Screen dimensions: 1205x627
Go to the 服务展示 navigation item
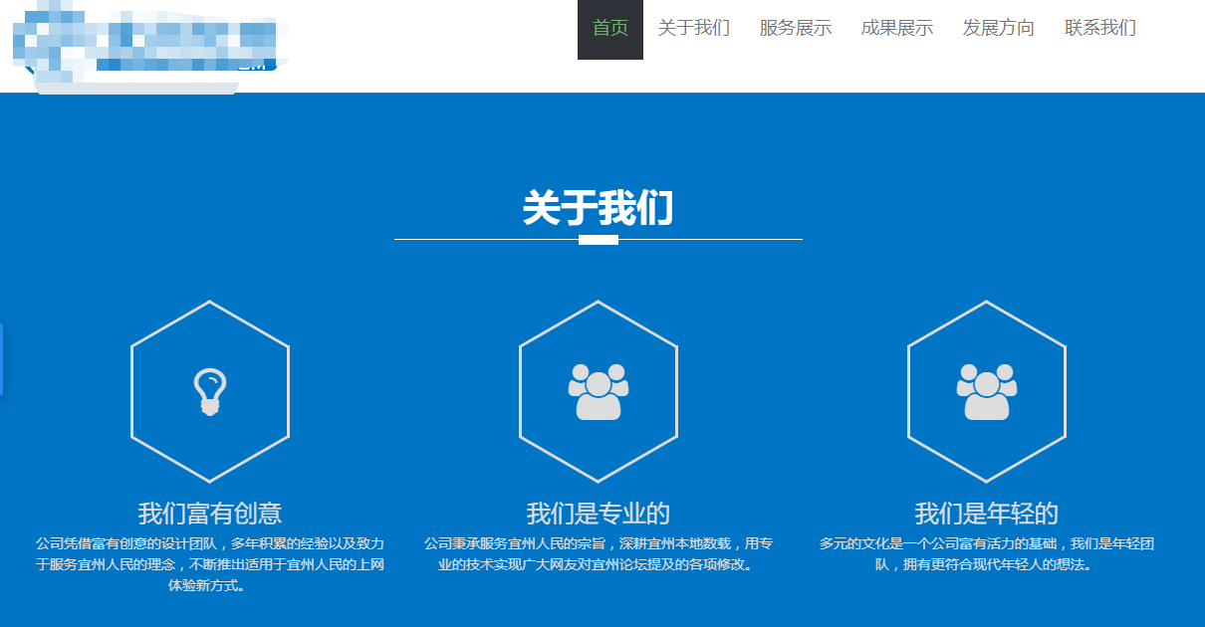coord(795,29)
